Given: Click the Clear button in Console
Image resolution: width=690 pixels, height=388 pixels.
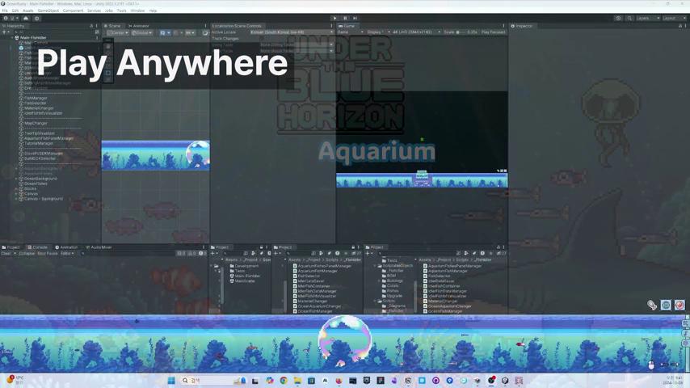Looking at the screenshot, I should tap(6, 253).
